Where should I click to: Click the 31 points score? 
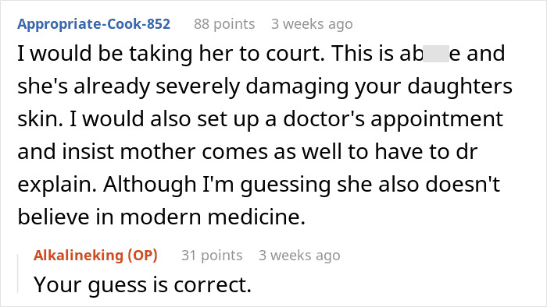pyautogui.click(x=212, y=256)
